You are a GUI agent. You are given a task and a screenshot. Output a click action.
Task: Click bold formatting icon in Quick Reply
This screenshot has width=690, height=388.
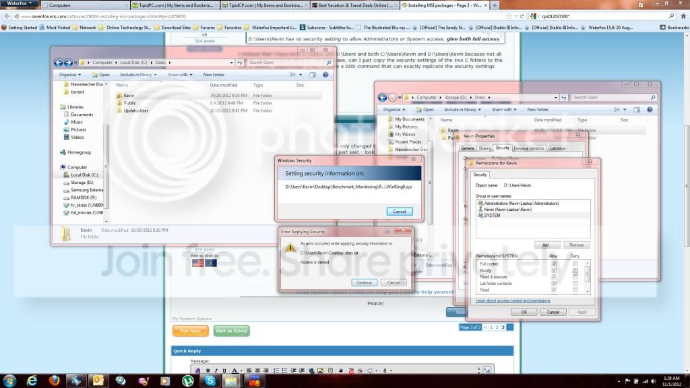(x=208, y=370)
